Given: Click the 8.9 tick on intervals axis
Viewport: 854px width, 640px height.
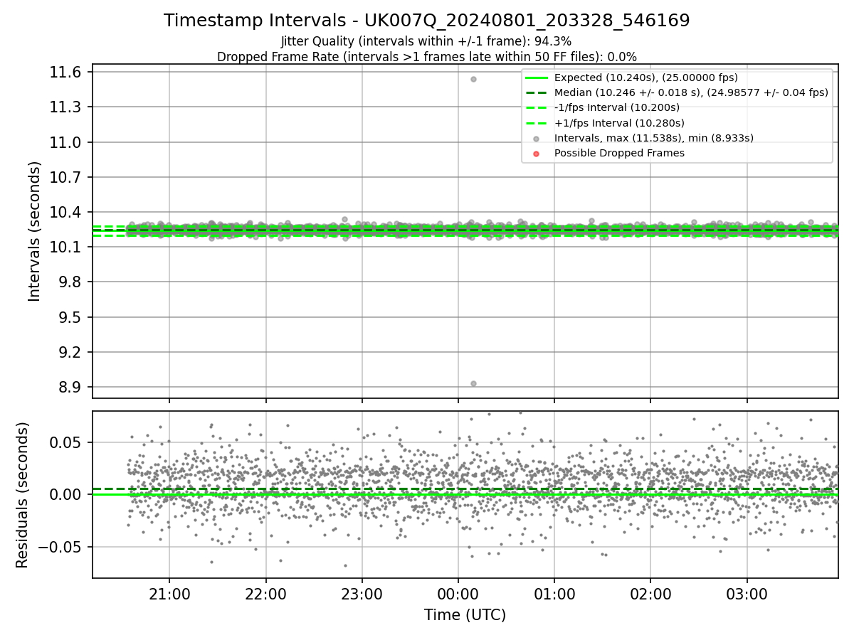Looking at the screenshot, I should (71, 387).
